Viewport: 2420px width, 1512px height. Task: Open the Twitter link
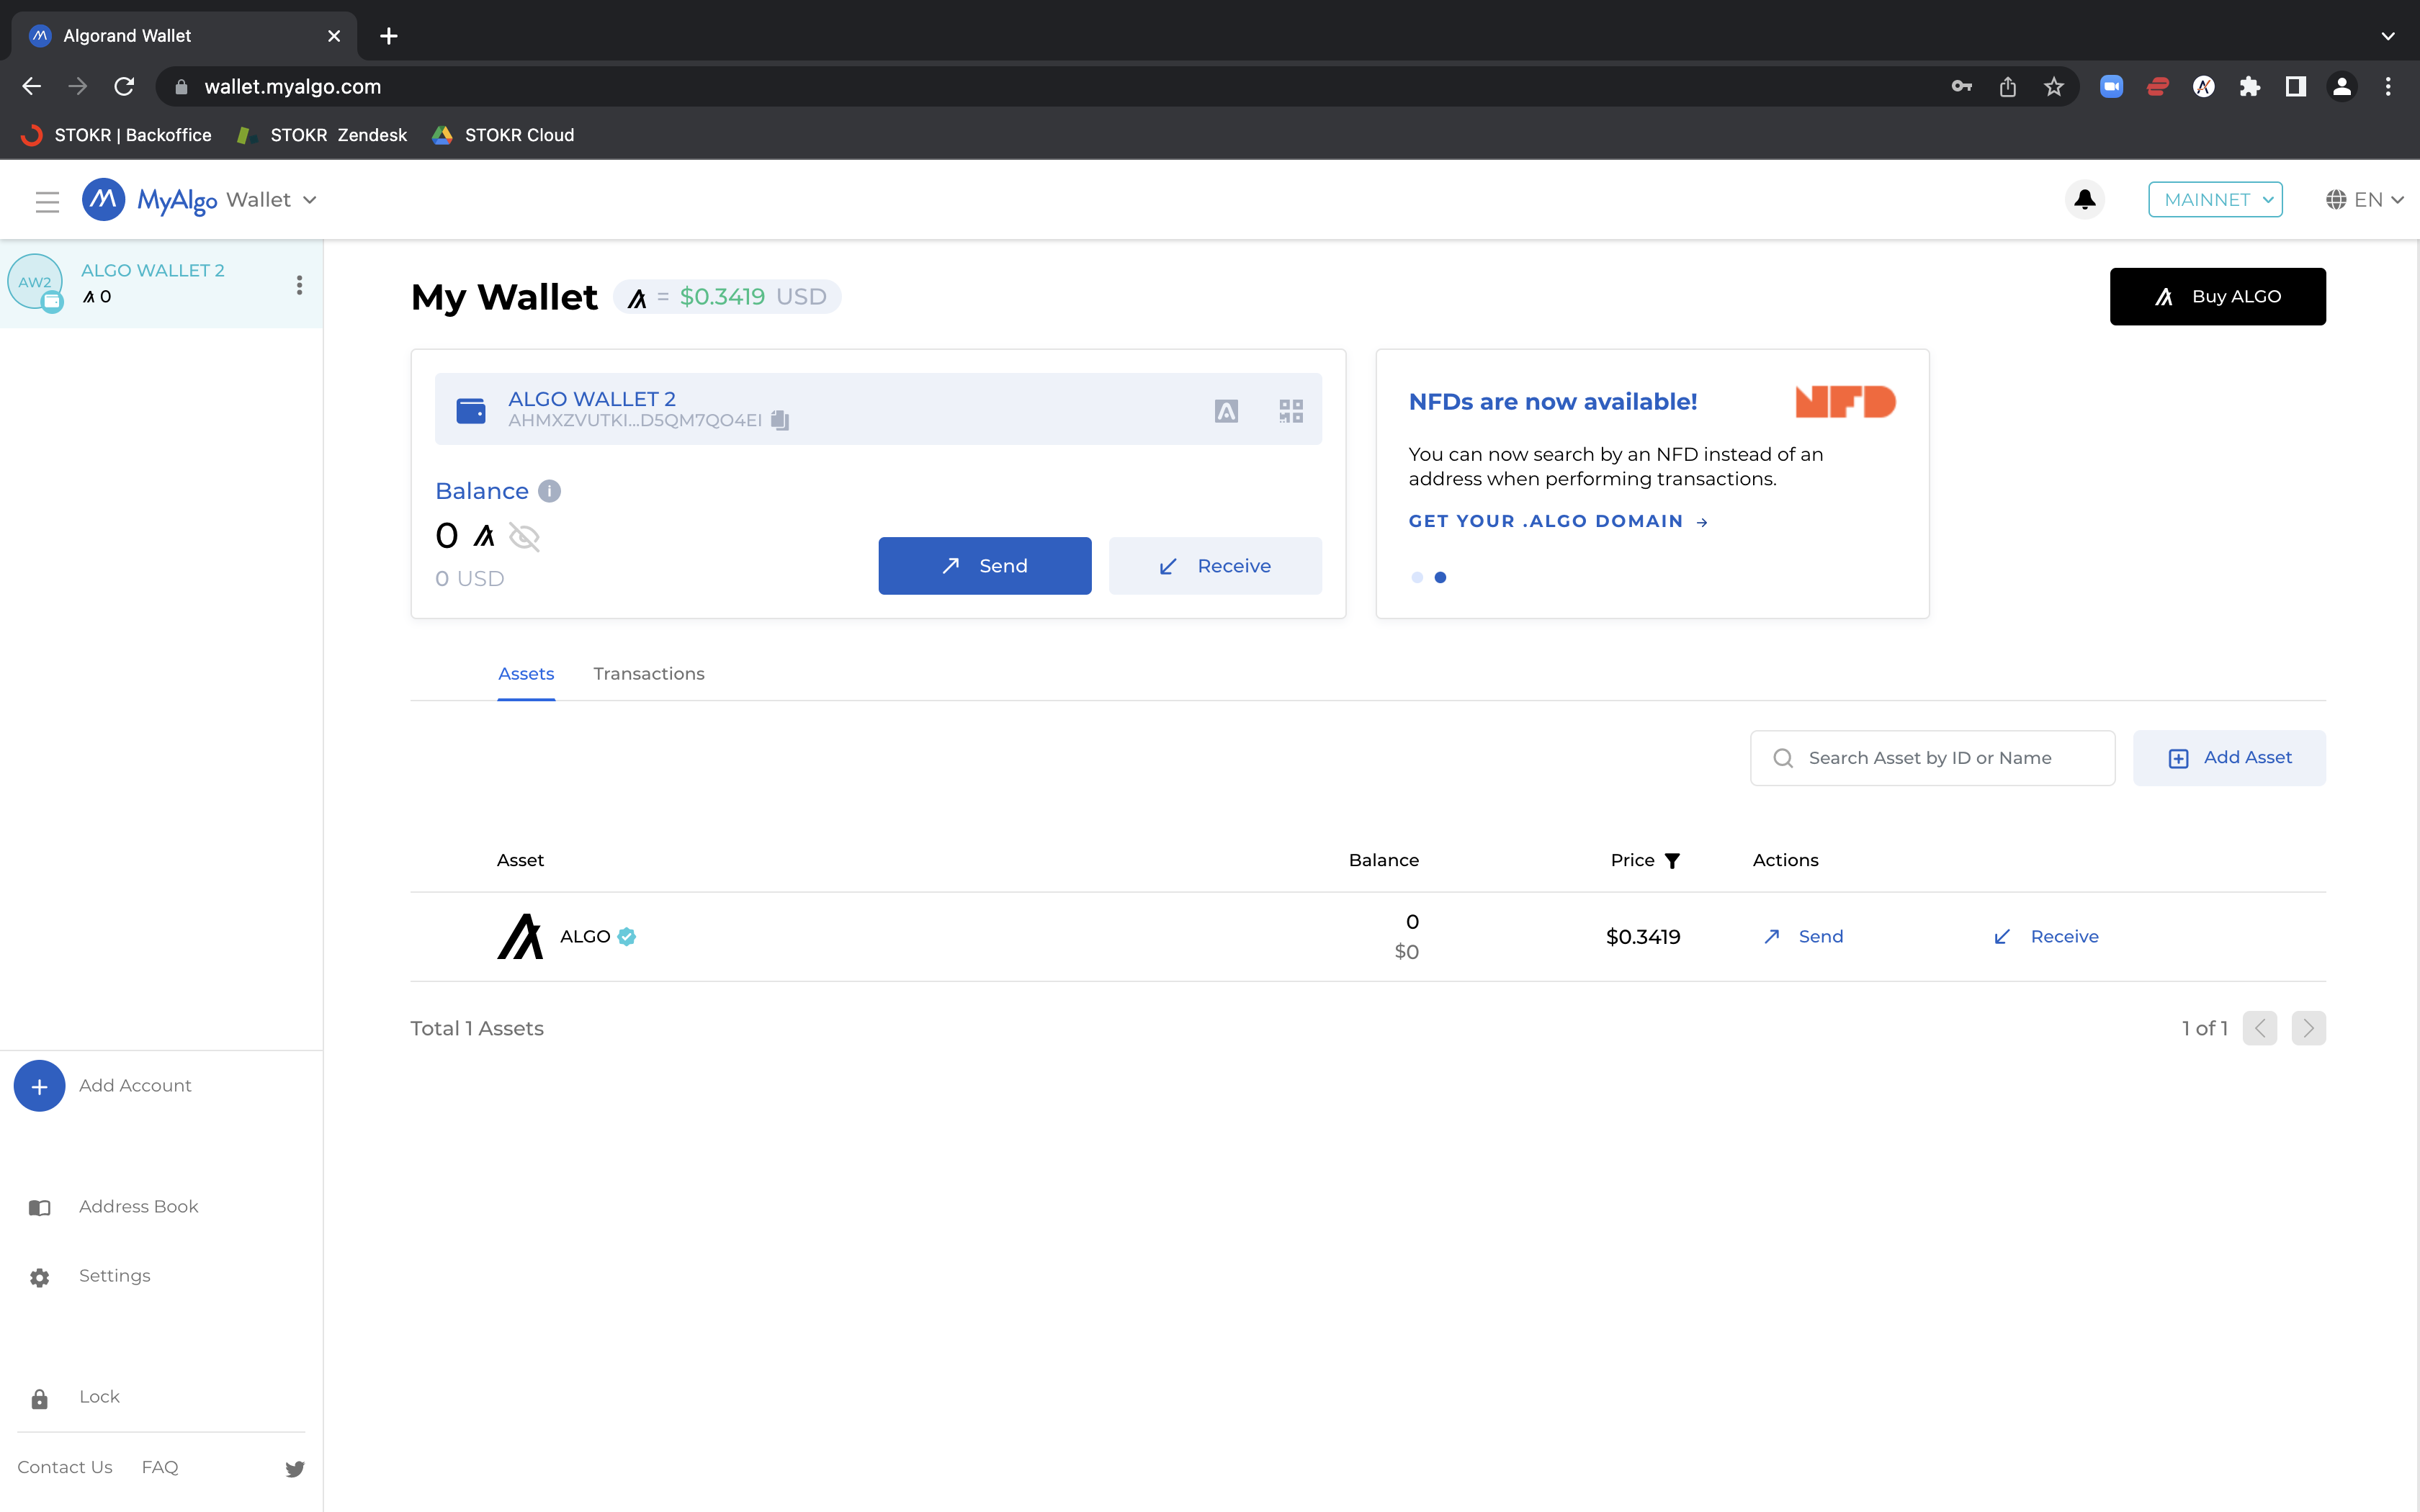(x=294, y=1469)
